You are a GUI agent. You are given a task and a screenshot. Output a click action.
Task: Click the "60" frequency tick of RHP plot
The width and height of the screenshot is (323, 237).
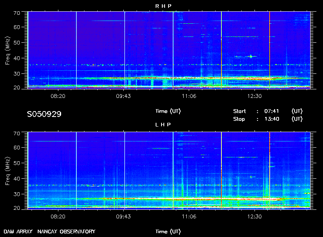tap(17, 27)
